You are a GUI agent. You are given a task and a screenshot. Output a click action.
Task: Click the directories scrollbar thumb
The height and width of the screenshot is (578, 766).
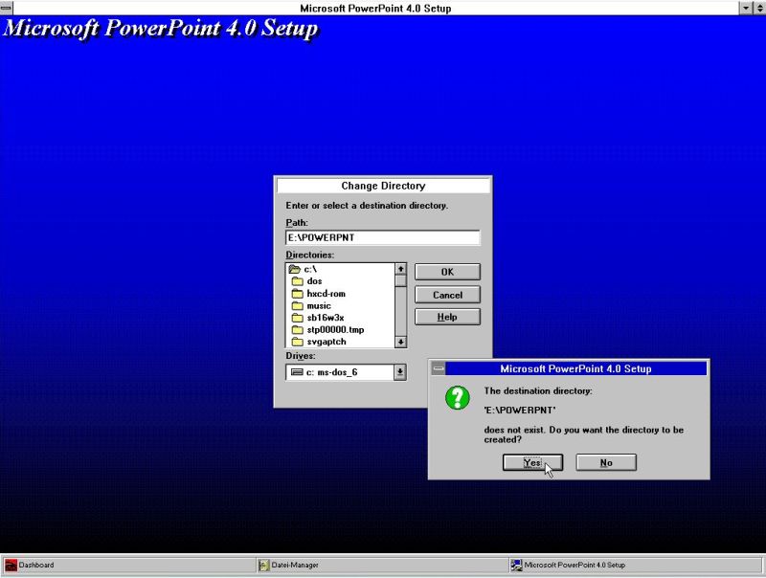point(400,280)
